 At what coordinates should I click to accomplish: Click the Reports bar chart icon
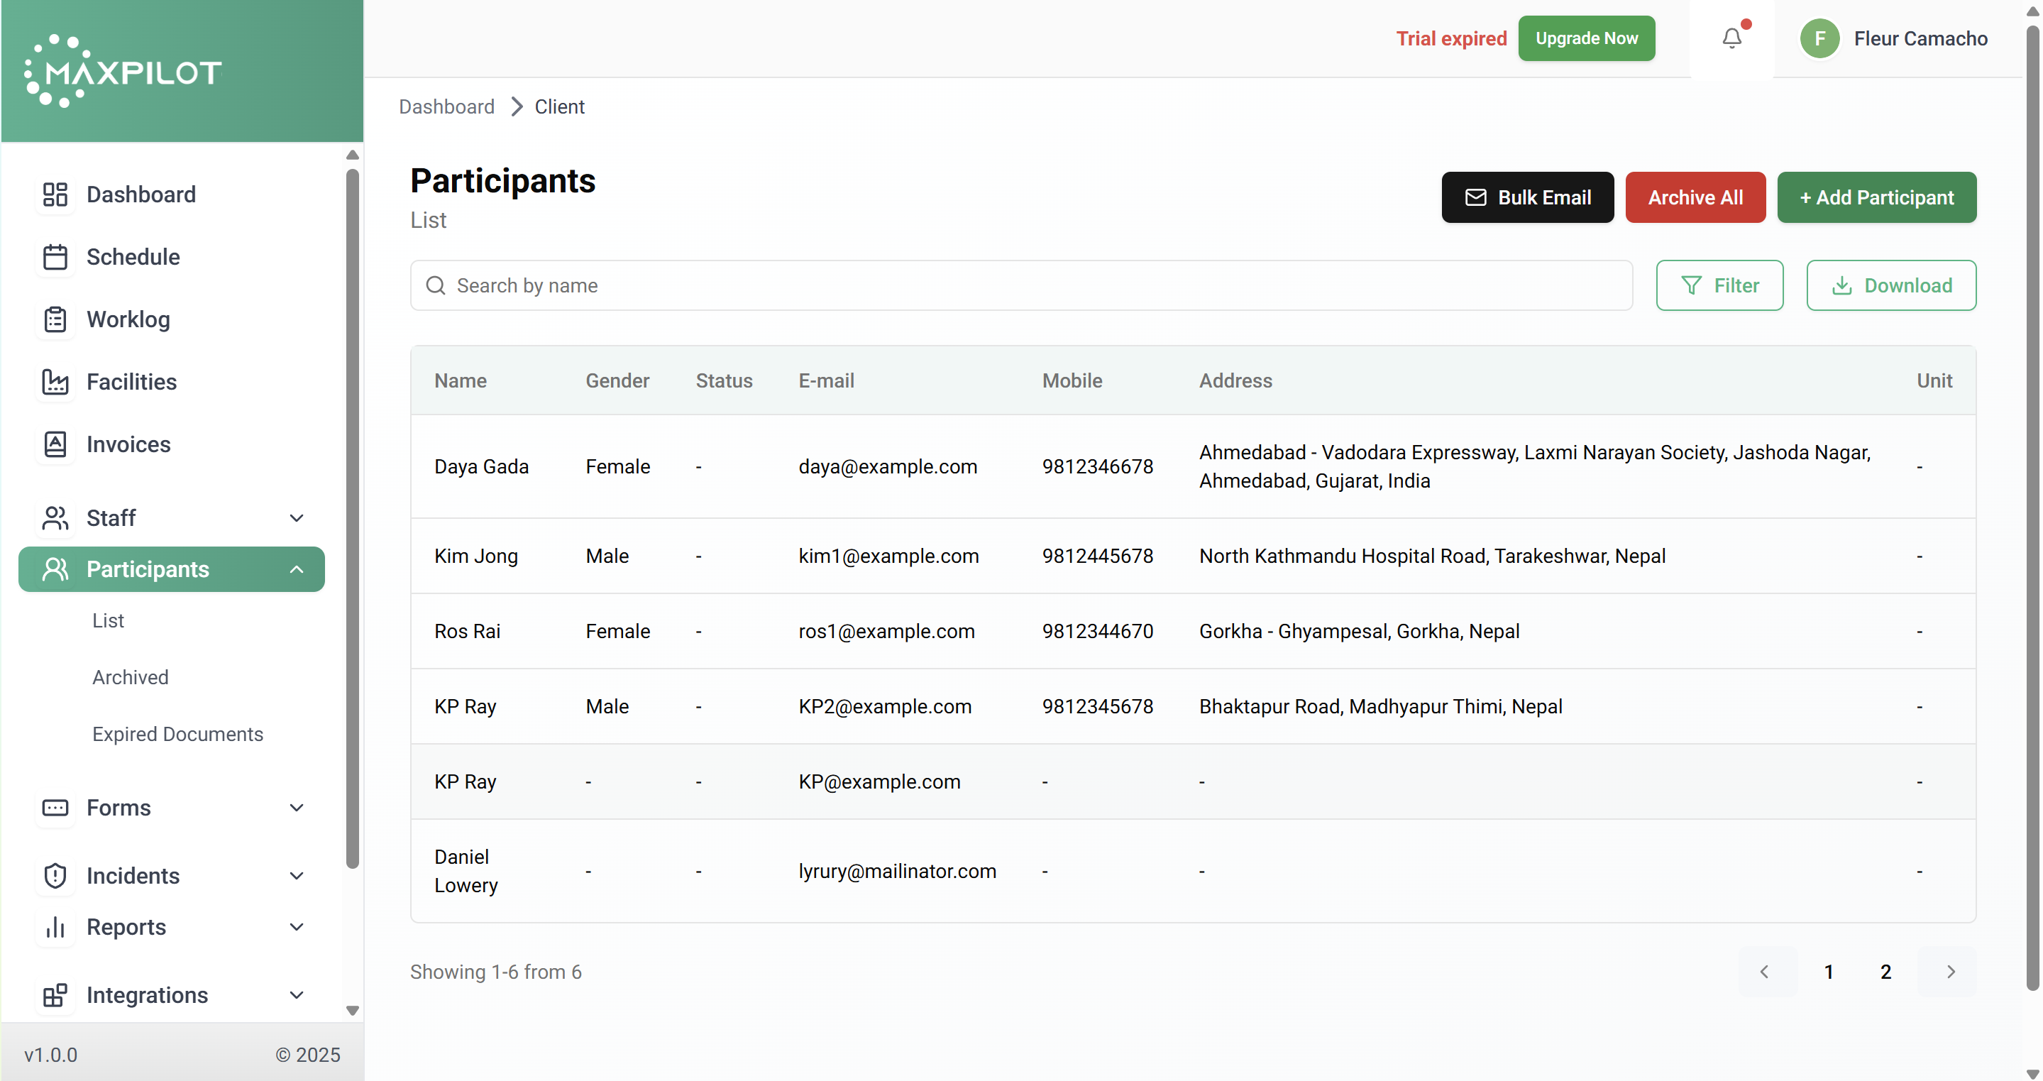tap(55, 926)
